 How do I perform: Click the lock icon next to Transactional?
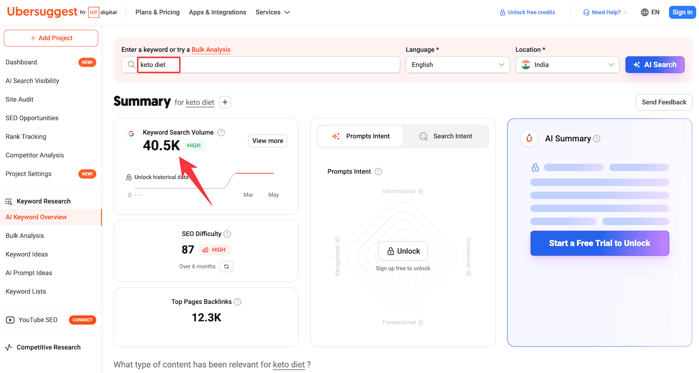coord(421,322)
